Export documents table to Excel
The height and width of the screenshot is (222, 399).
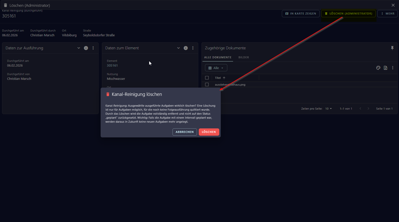tap(385, 68)
